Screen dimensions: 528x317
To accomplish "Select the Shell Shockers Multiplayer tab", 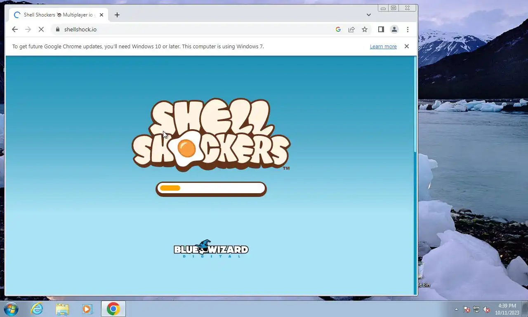I will click(x=59, y=15).
